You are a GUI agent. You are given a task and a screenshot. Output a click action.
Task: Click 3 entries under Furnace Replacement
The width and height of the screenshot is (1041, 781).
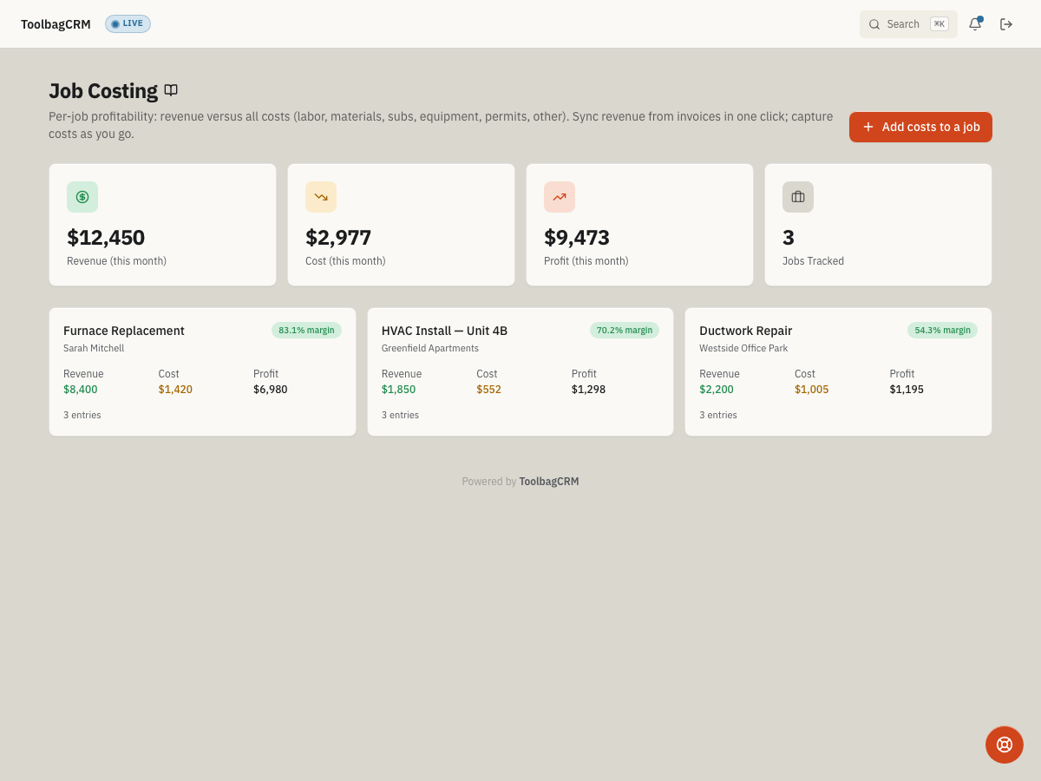pos(82,415)
